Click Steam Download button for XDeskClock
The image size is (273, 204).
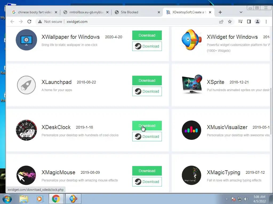coord(147,137)
